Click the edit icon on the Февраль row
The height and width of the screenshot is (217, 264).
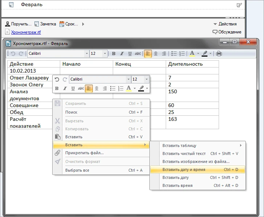pos(239,5)
